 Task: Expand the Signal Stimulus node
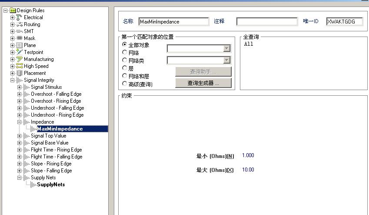click(19, 87)
